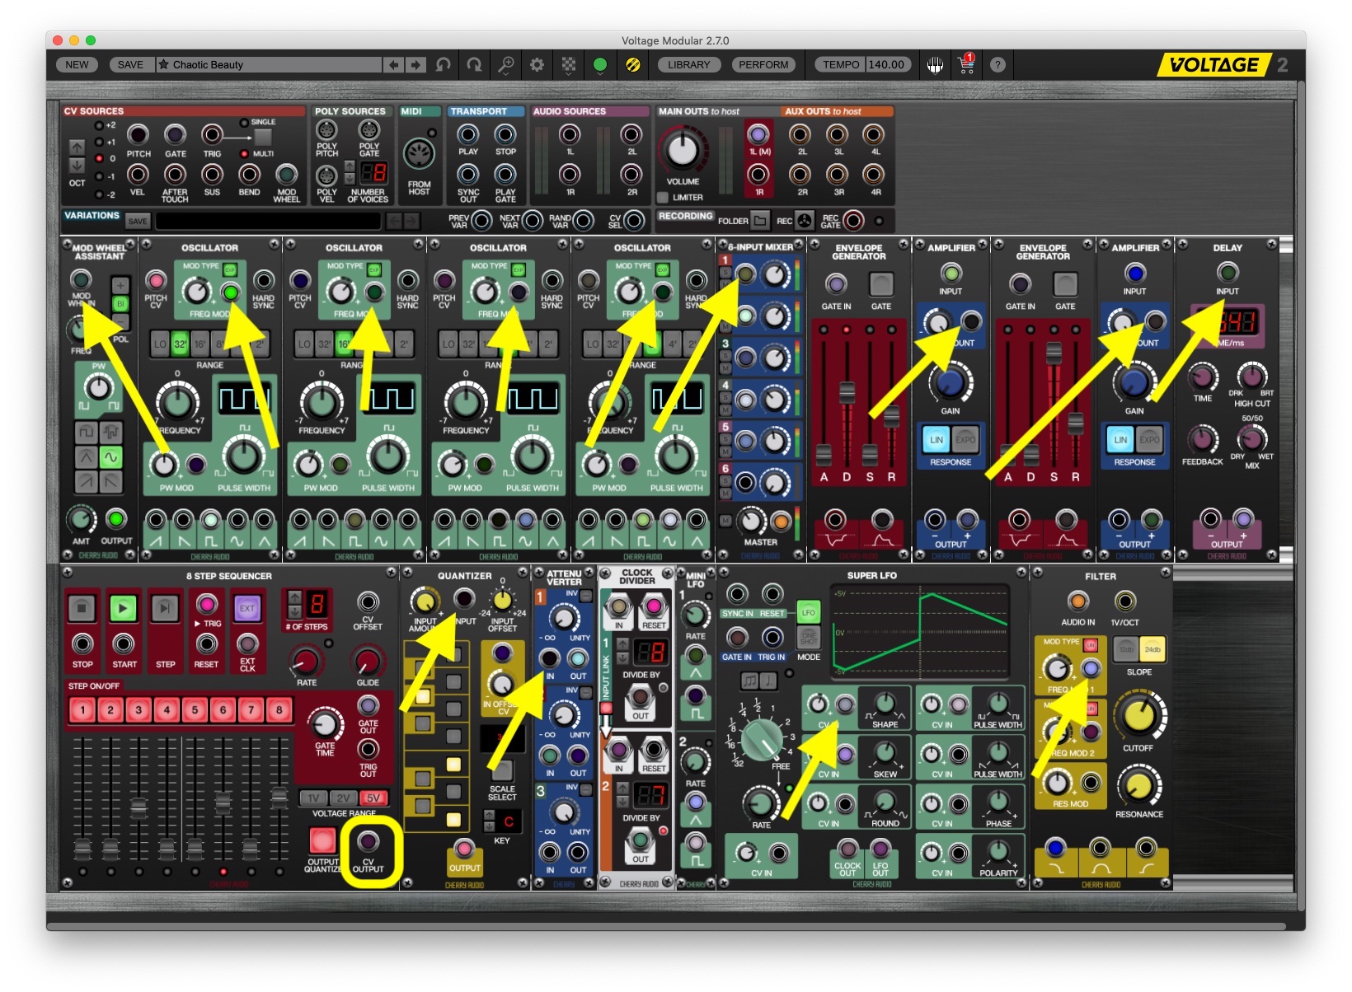Click the Main Outs 1L (M) jack

point(758,134)
